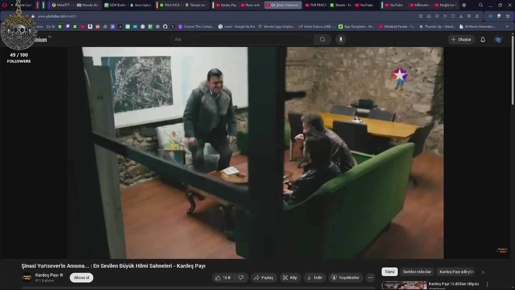Open Meatball Parade bookmark
515x290 pixels.
tap(397, 27)
